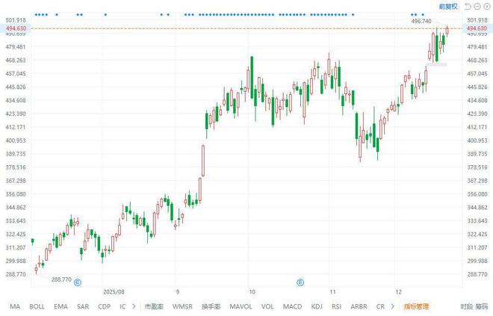The image size is (493, 316).
Task: Select the MACD indicator tab
Action: coord(292,306)
